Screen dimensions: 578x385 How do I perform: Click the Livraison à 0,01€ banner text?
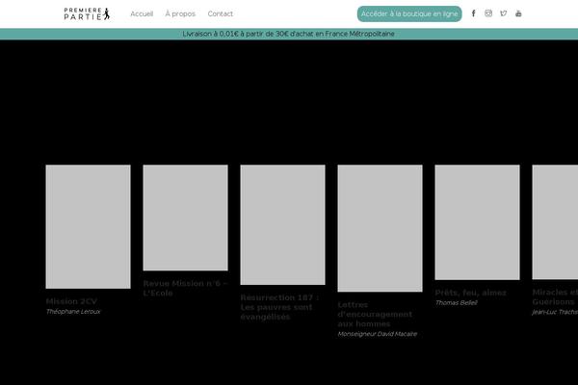(x=288, y=34)
